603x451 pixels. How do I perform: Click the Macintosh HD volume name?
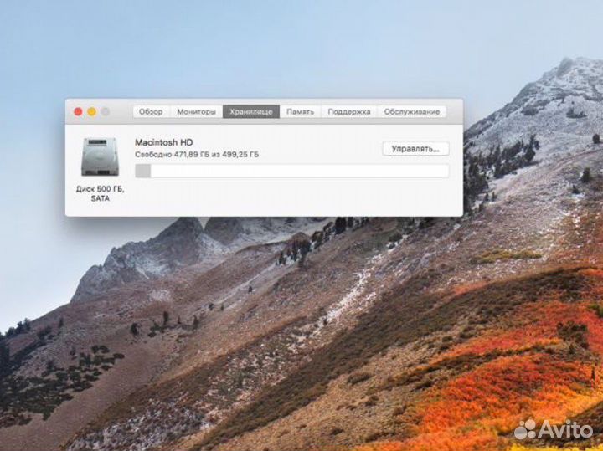164,142
